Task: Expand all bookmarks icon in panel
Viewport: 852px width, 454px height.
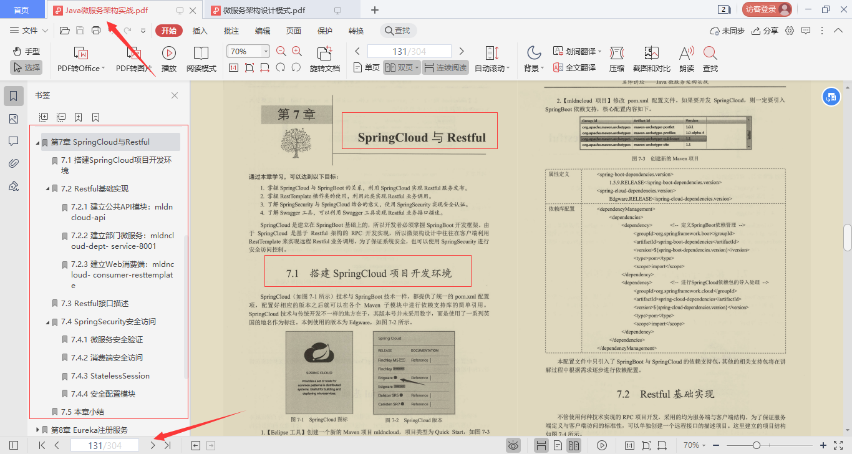Action: pyautogui.click(x=44, y=117)
